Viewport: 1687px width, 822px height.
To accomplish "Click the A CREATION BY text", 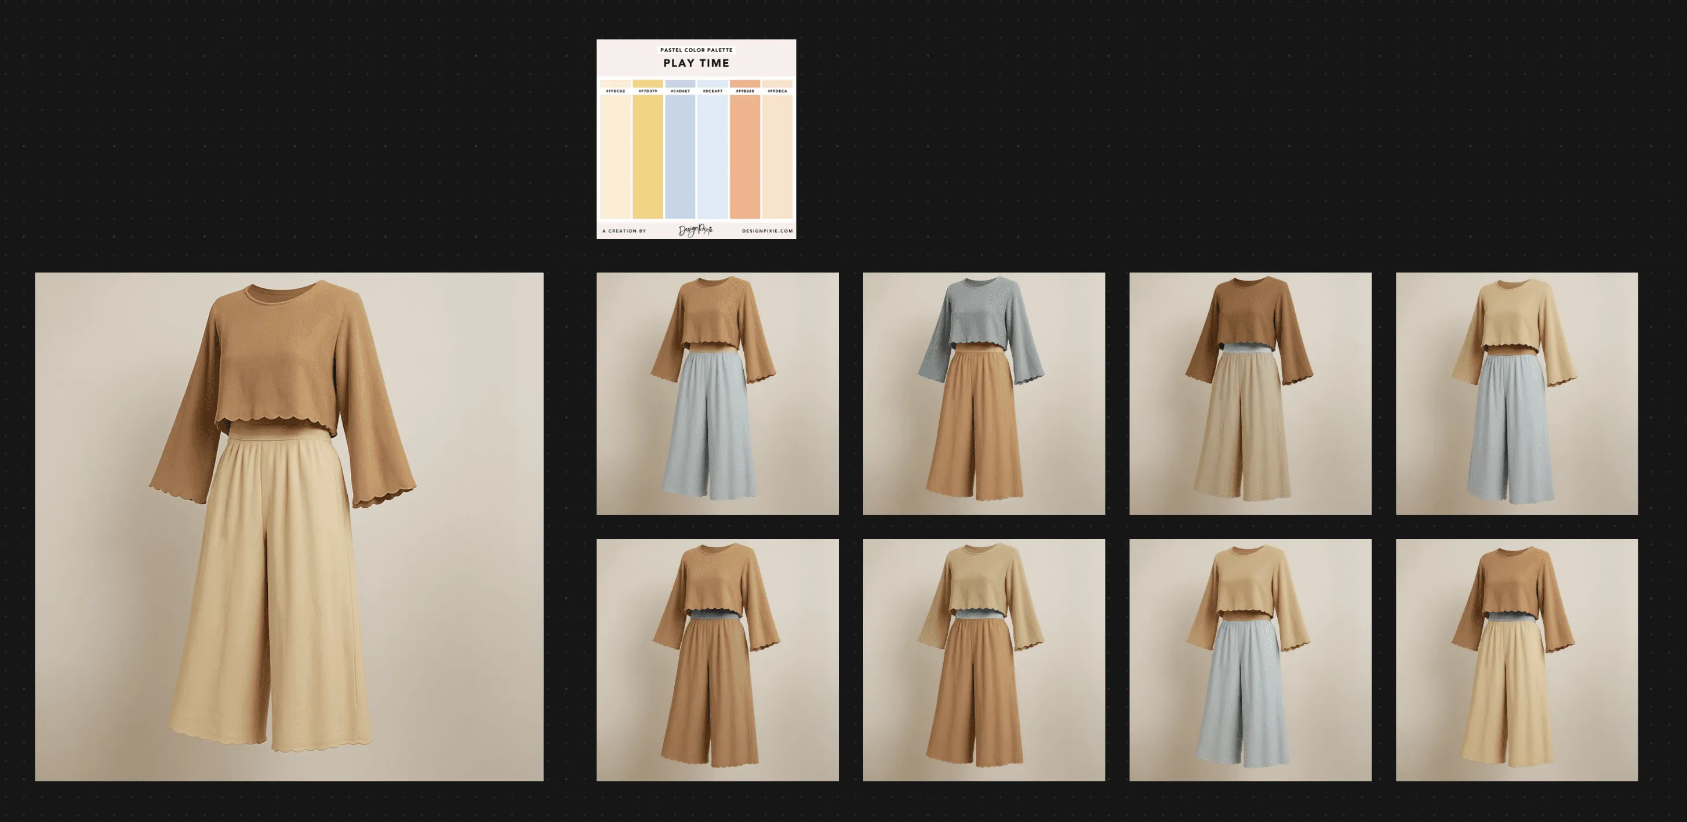I will [624, 231].
